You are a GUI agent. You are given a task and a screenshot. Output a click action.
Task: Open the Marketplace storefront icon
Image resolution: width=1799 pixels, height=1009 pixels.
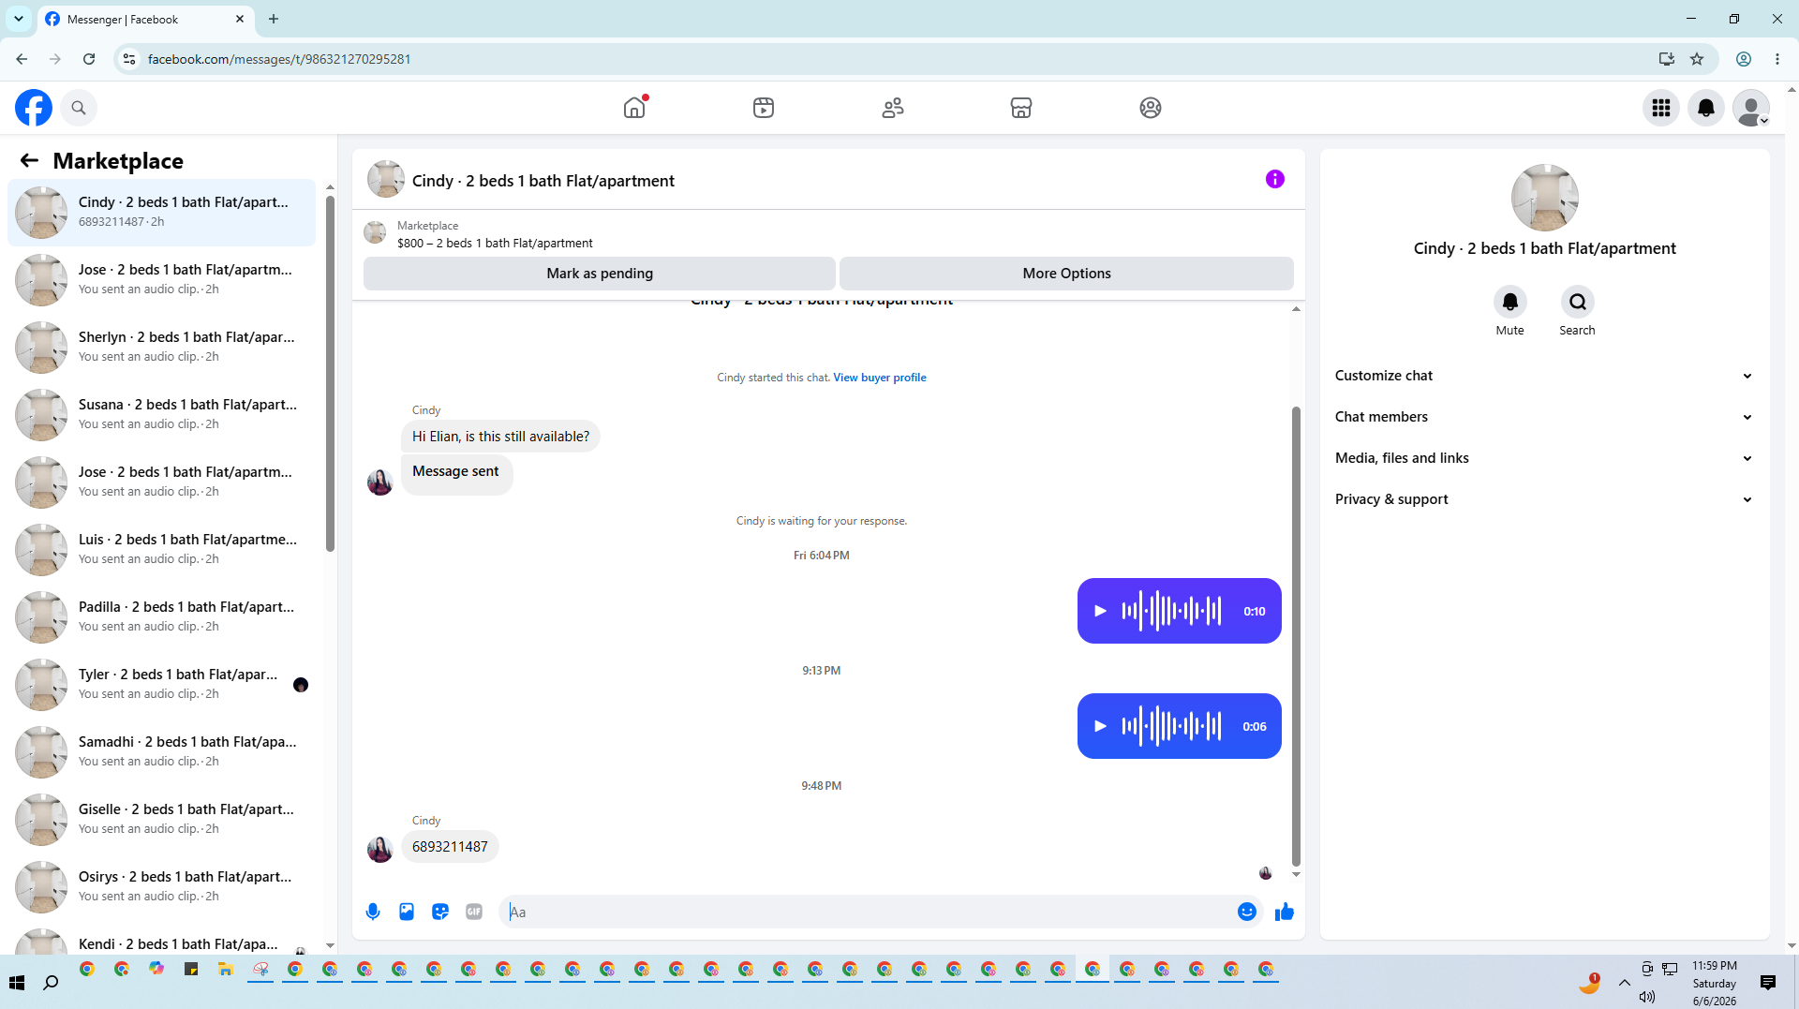click(x=1021, y=108)
